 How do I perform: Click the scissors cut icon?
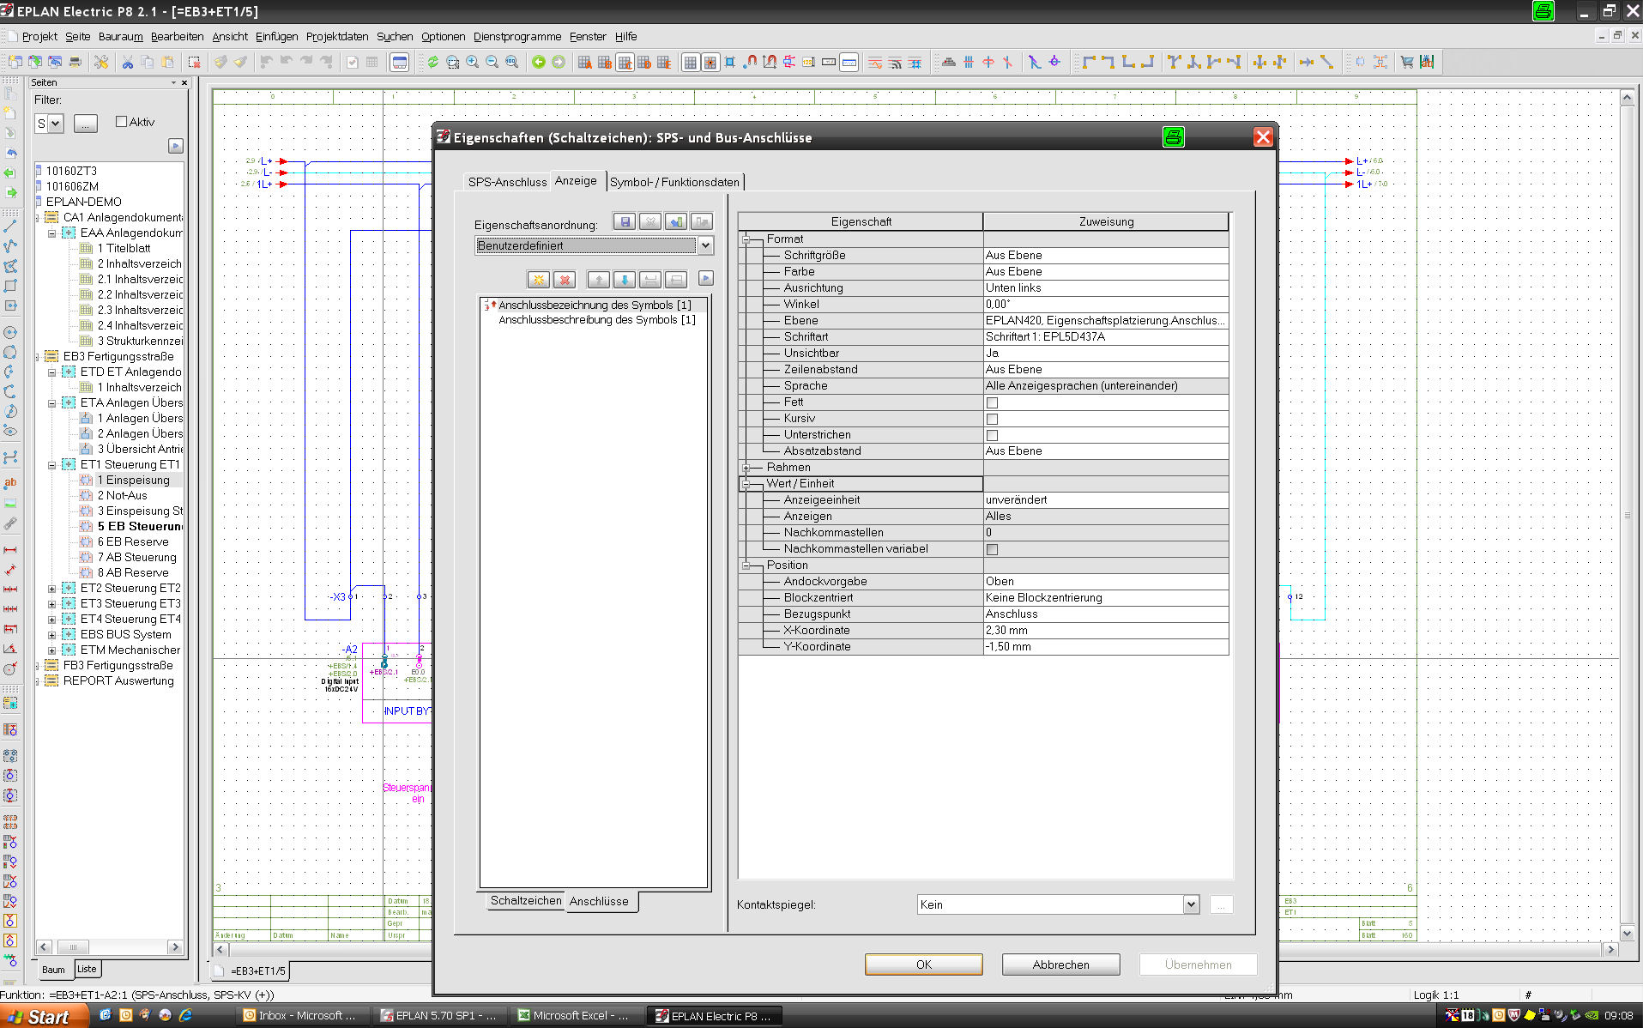click(x=128, y=62)
